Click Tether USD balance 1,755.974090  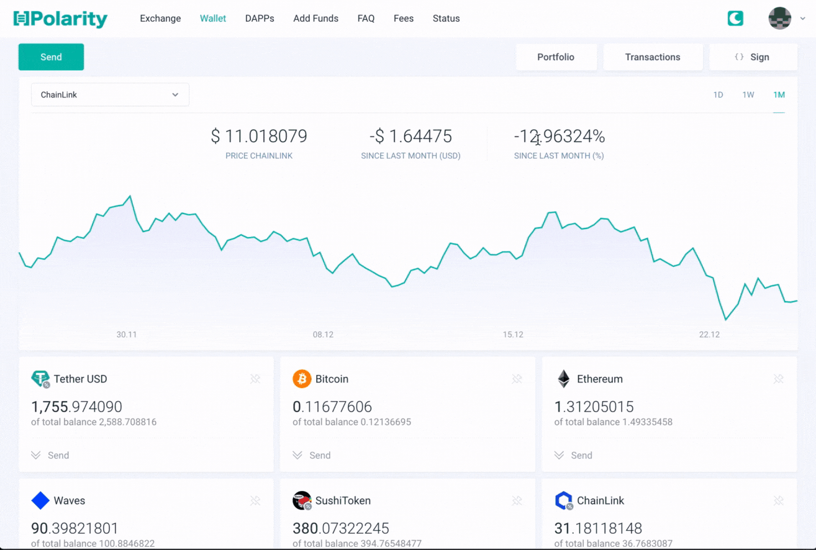(x=76, y=407)
